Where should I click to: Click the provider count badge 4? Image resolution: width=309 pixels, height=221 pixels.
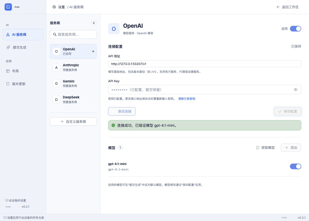coord(94,23)
